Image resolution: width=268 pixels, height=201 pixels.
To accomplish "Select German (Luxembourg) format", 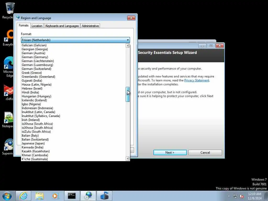I will 73,65.
